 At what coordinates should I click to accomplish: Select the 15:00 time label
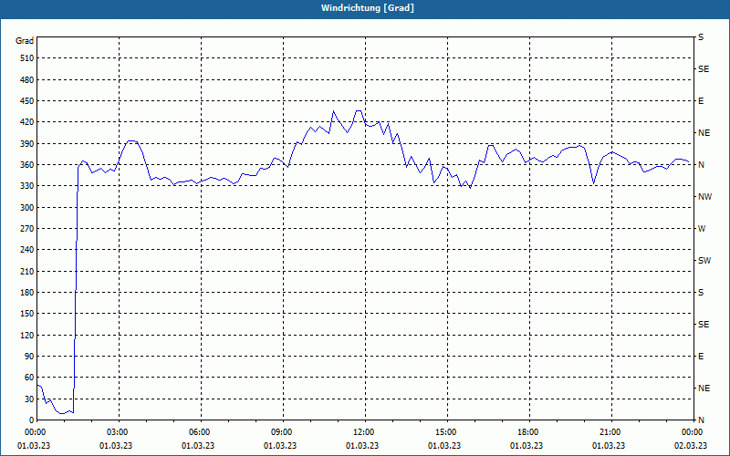[x=447, y=432]
